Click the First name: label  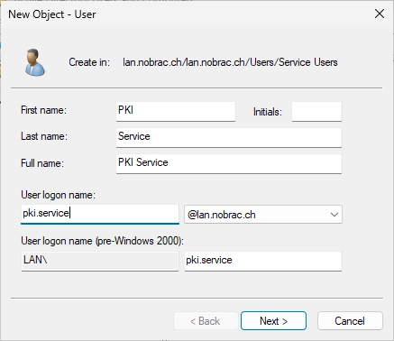(x=43, y=110)
